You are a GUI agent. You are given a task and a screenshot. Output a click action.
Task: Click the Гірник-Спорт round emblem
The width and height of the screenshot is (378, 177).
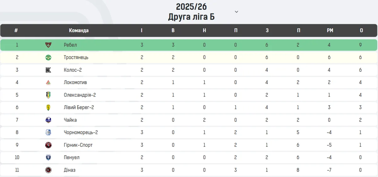48,145
